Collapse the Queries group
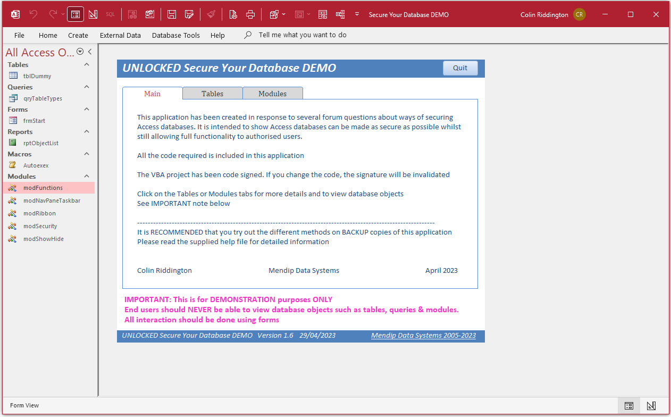 pos(87,87)
